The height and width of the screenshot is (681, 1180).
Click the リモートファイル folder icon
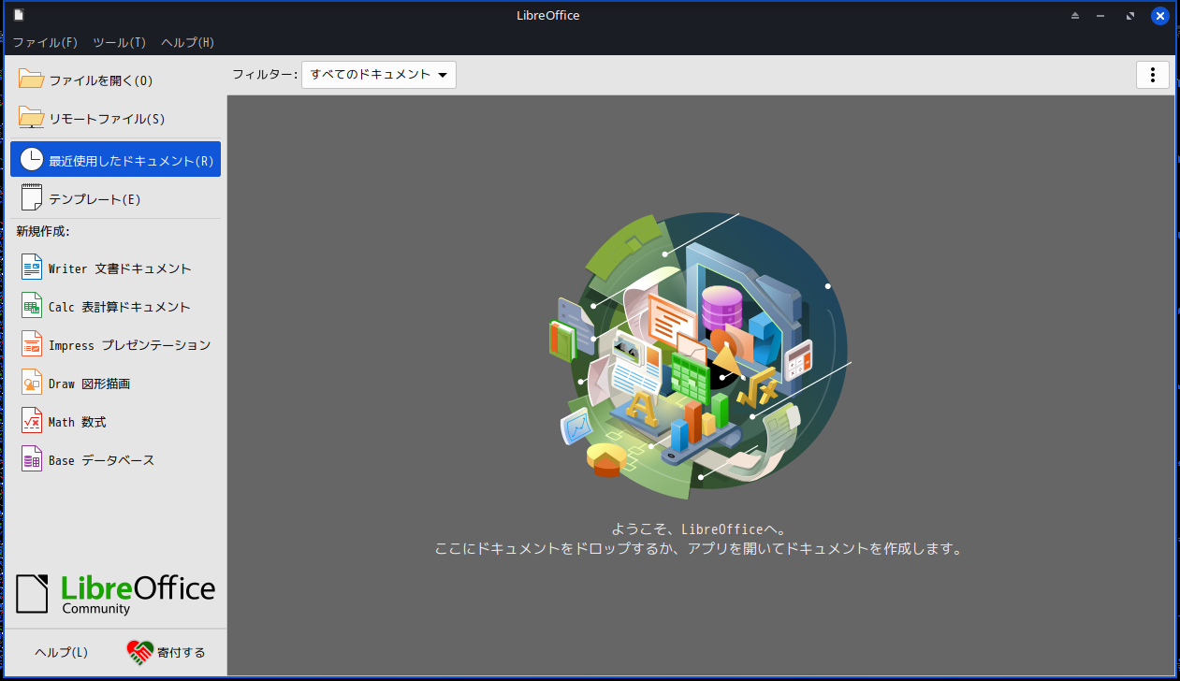(x=31, y=118)
